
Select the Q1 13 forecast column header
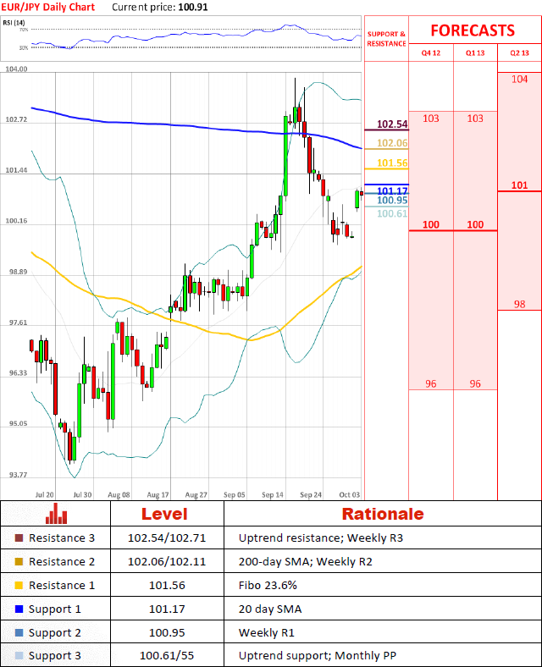(475, 53)
